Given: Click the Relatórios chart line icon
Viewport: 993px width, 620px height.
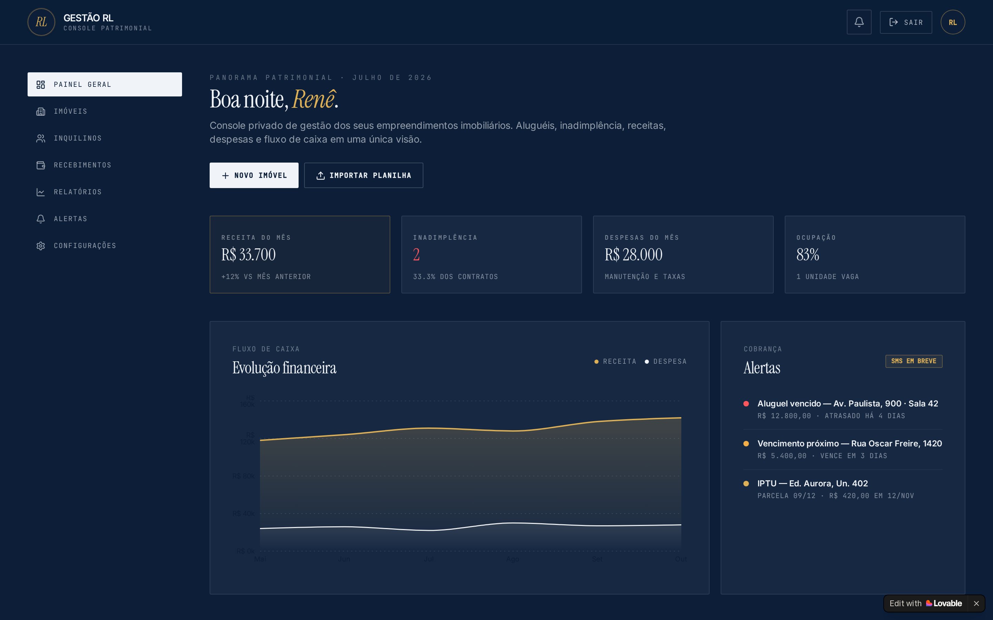Looking at the screenshot, I should pyautogui.click(x=41, y=192).
